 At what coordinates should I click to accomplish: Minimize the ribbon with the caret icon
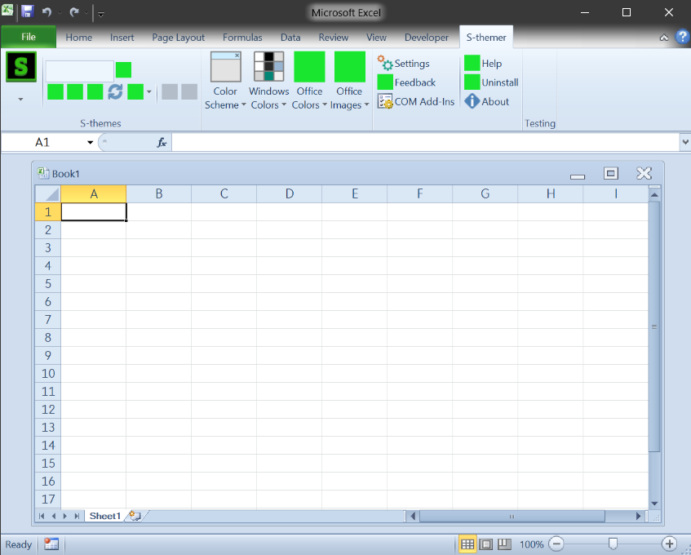[664, 38]
